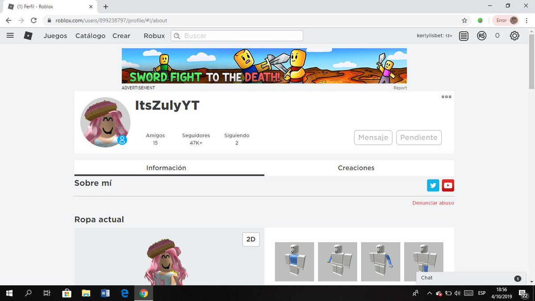The height and width of the screenshot is (301, 535).
Task: Report the advertisement
Action: pos(400,88)
